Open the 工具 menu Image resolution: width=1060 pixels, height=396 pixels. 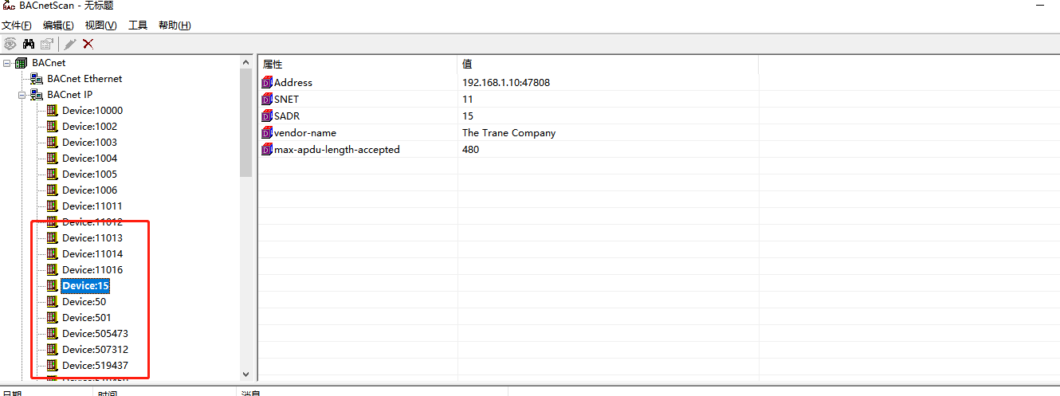pos(138,25)
